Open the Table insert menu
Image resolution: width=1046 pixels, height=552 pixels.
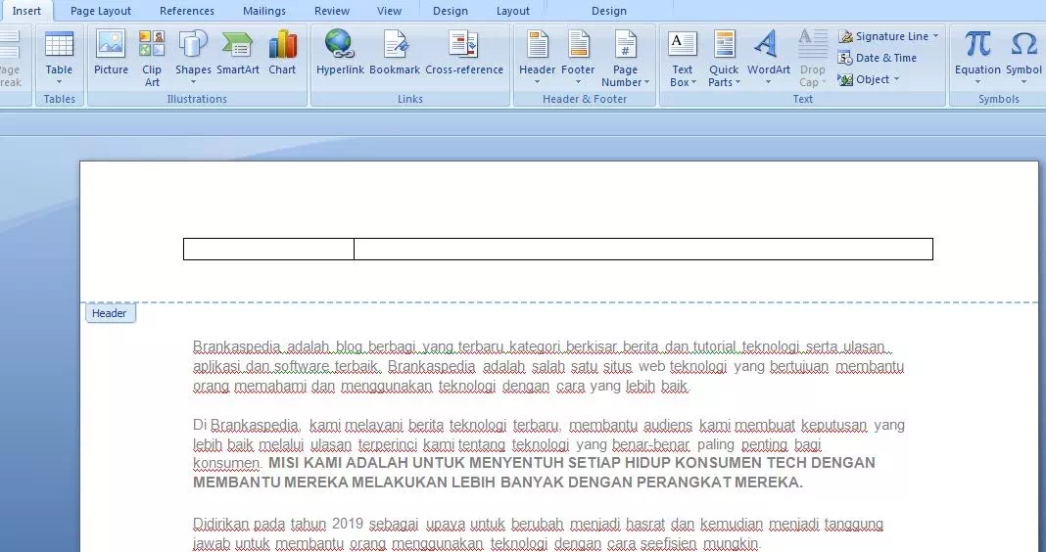[x=59, y=58]
